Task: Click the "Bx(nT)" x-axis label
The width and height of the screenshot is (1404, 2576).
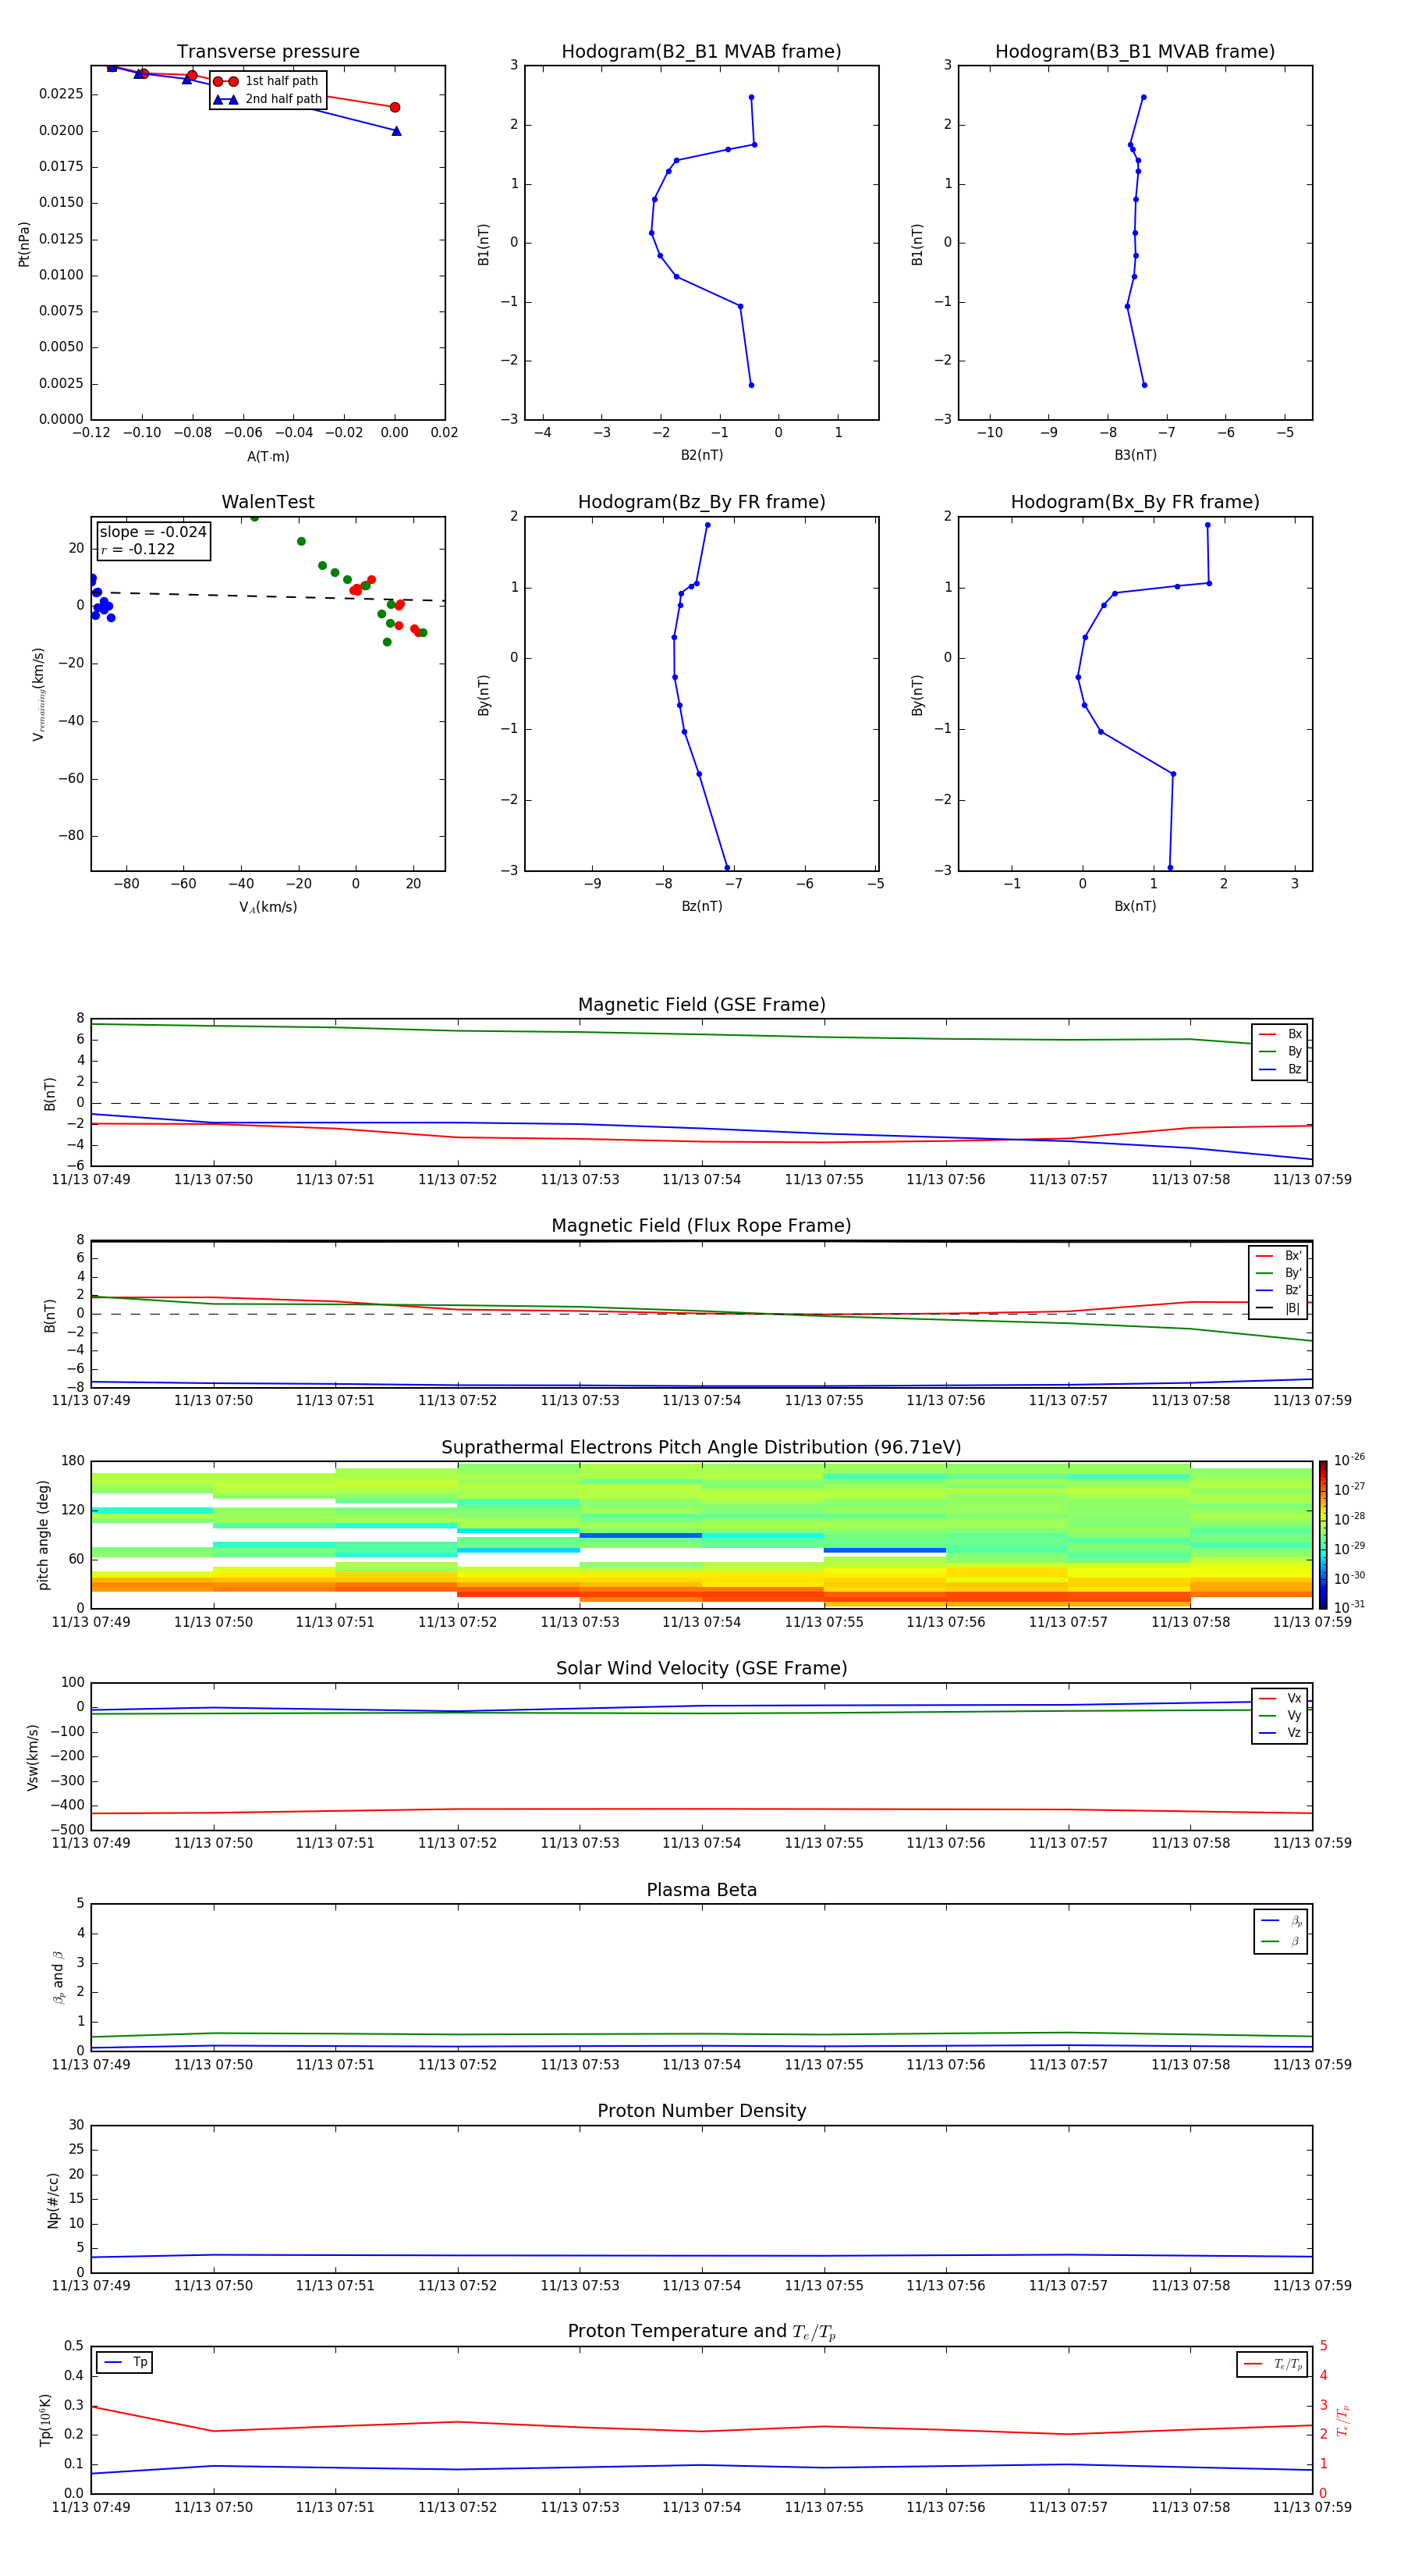Action: click(x=1135, y=906)
